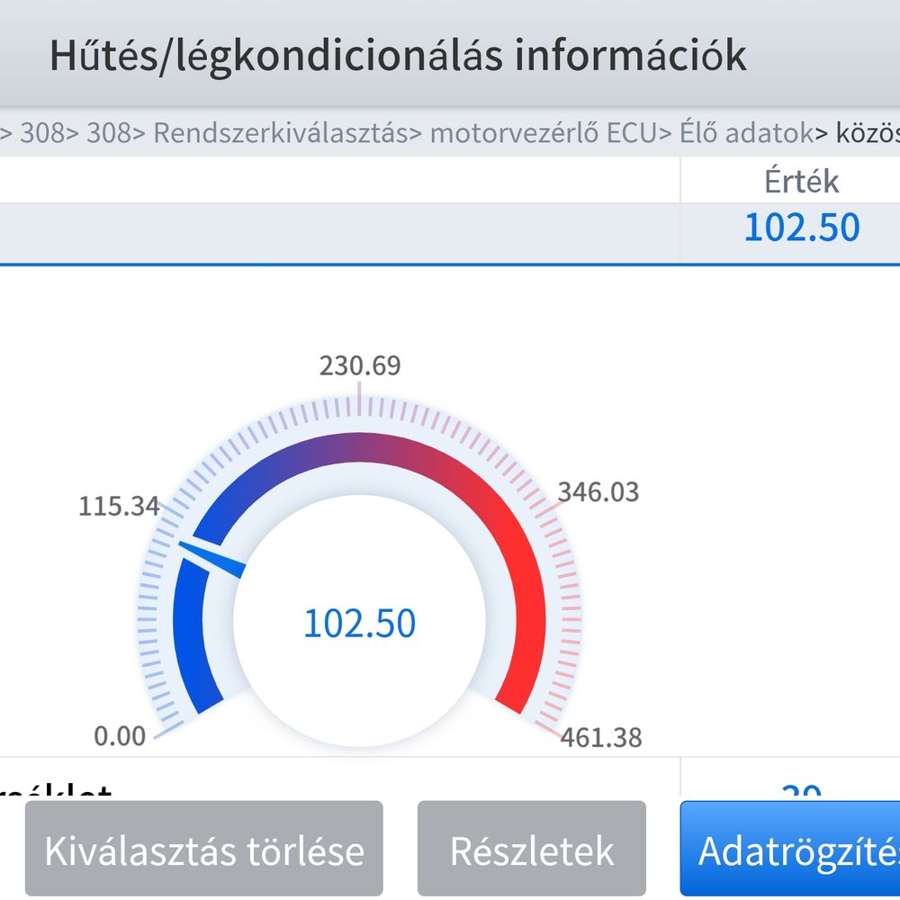
Task: Select the 308 breadcrumb directly before Rendszerkiválasztás
Action: (108, 133)
